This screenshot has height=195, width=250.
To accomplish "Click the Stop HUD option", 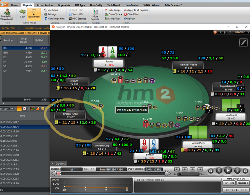I will coord(76,14).
